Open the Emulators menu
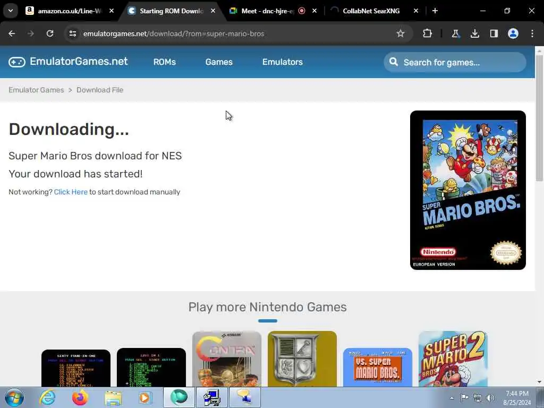 [283, 62]
